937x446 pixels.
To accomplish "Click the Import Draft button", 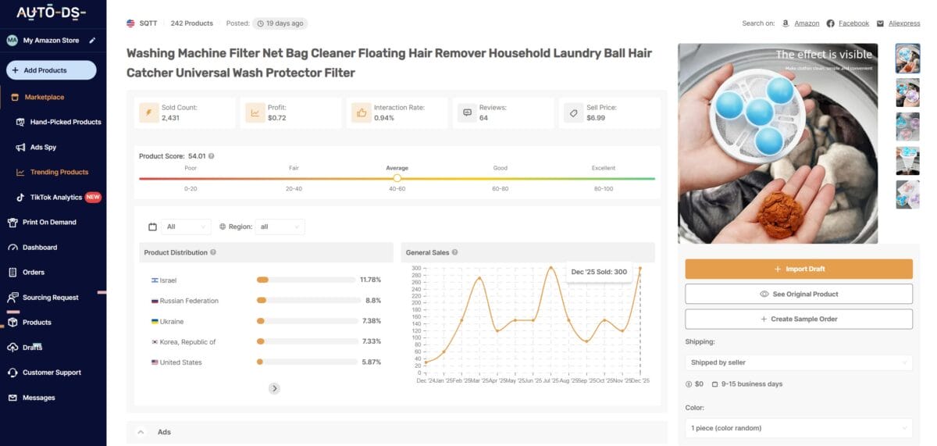I will [799, 269].
